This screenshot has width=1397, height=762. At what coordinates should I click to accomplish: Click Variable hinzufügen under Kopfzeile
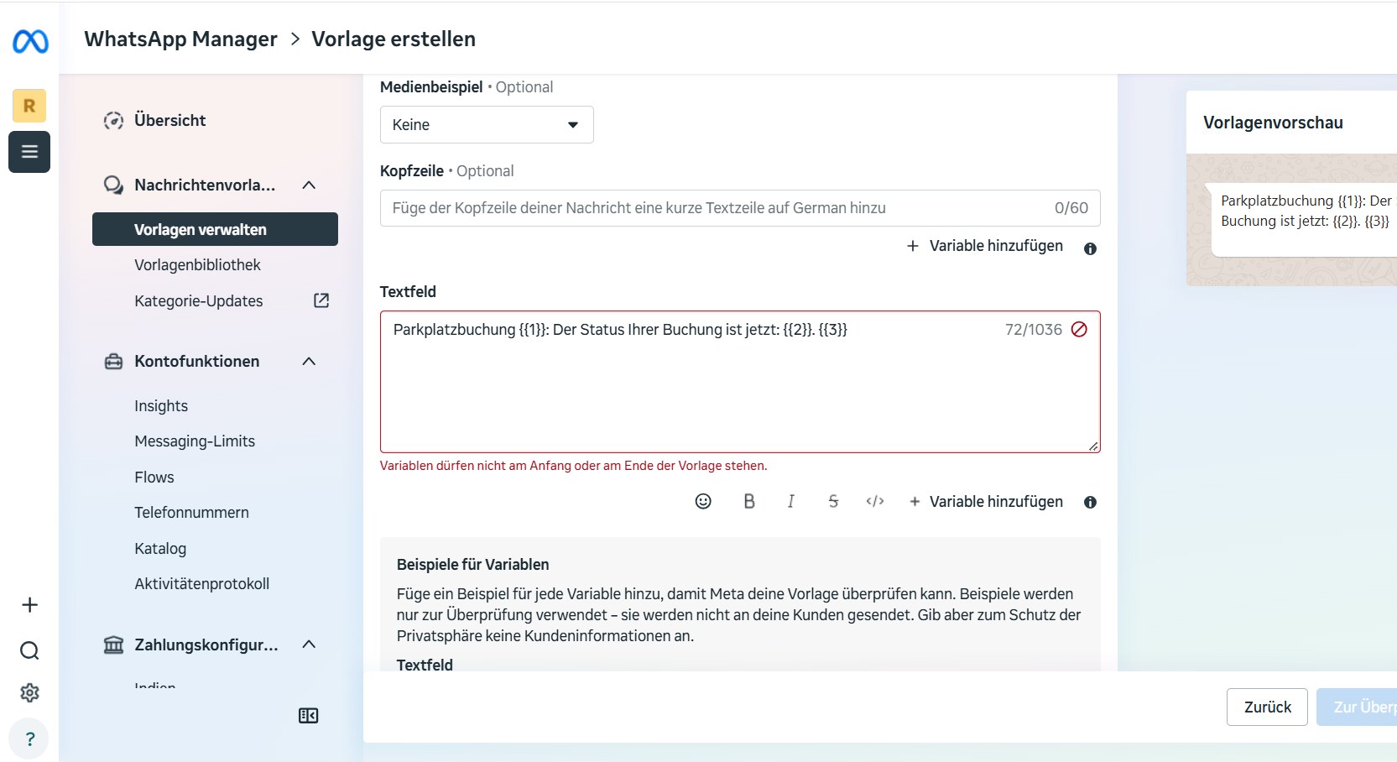[x=984, y=246]
